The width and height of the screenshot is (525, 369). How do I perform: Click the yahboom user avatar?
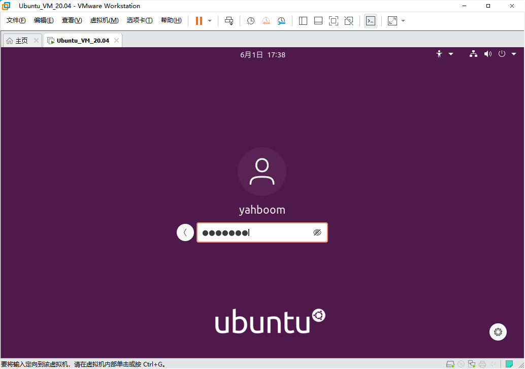coord(262,172)
